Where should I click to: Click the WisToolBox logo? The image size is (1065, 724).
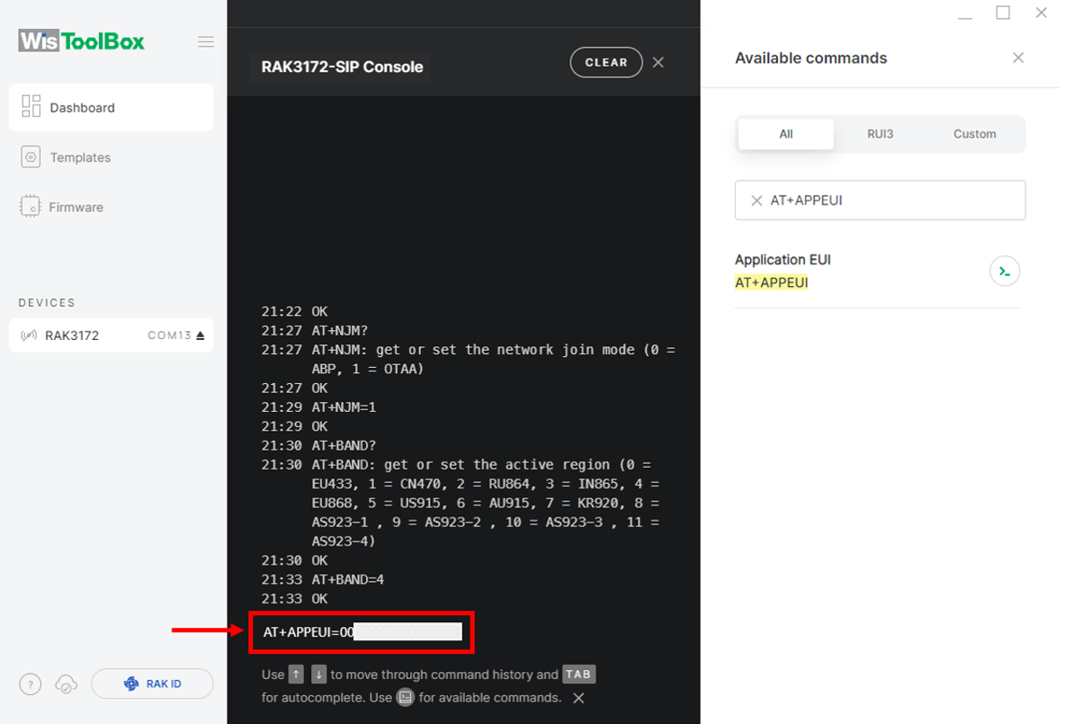click(82, 41)
